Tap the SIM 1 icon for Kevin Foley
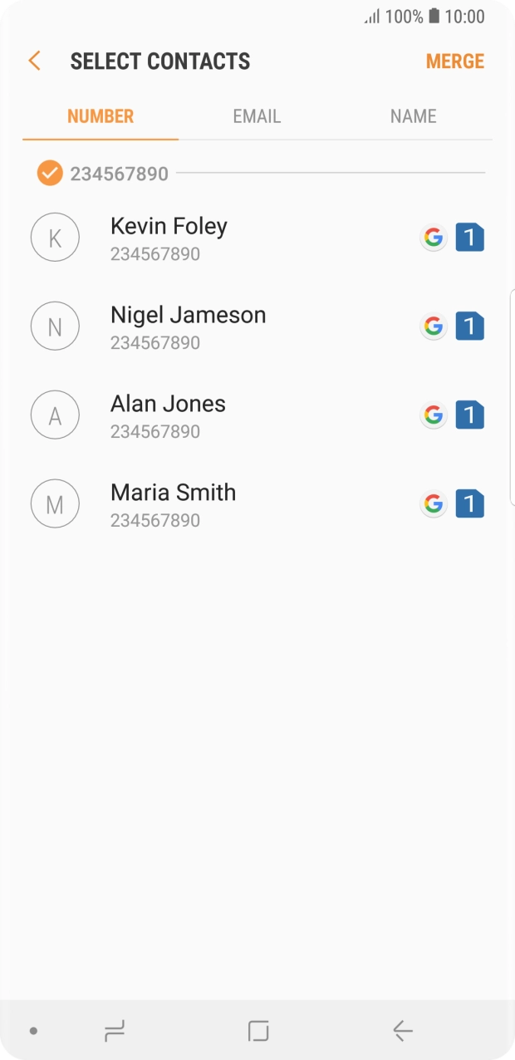Viewport: 515px width, 1060px height. (469, 238)
